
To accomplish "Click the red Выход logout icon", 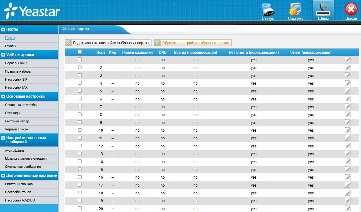I will click(351, 11).
